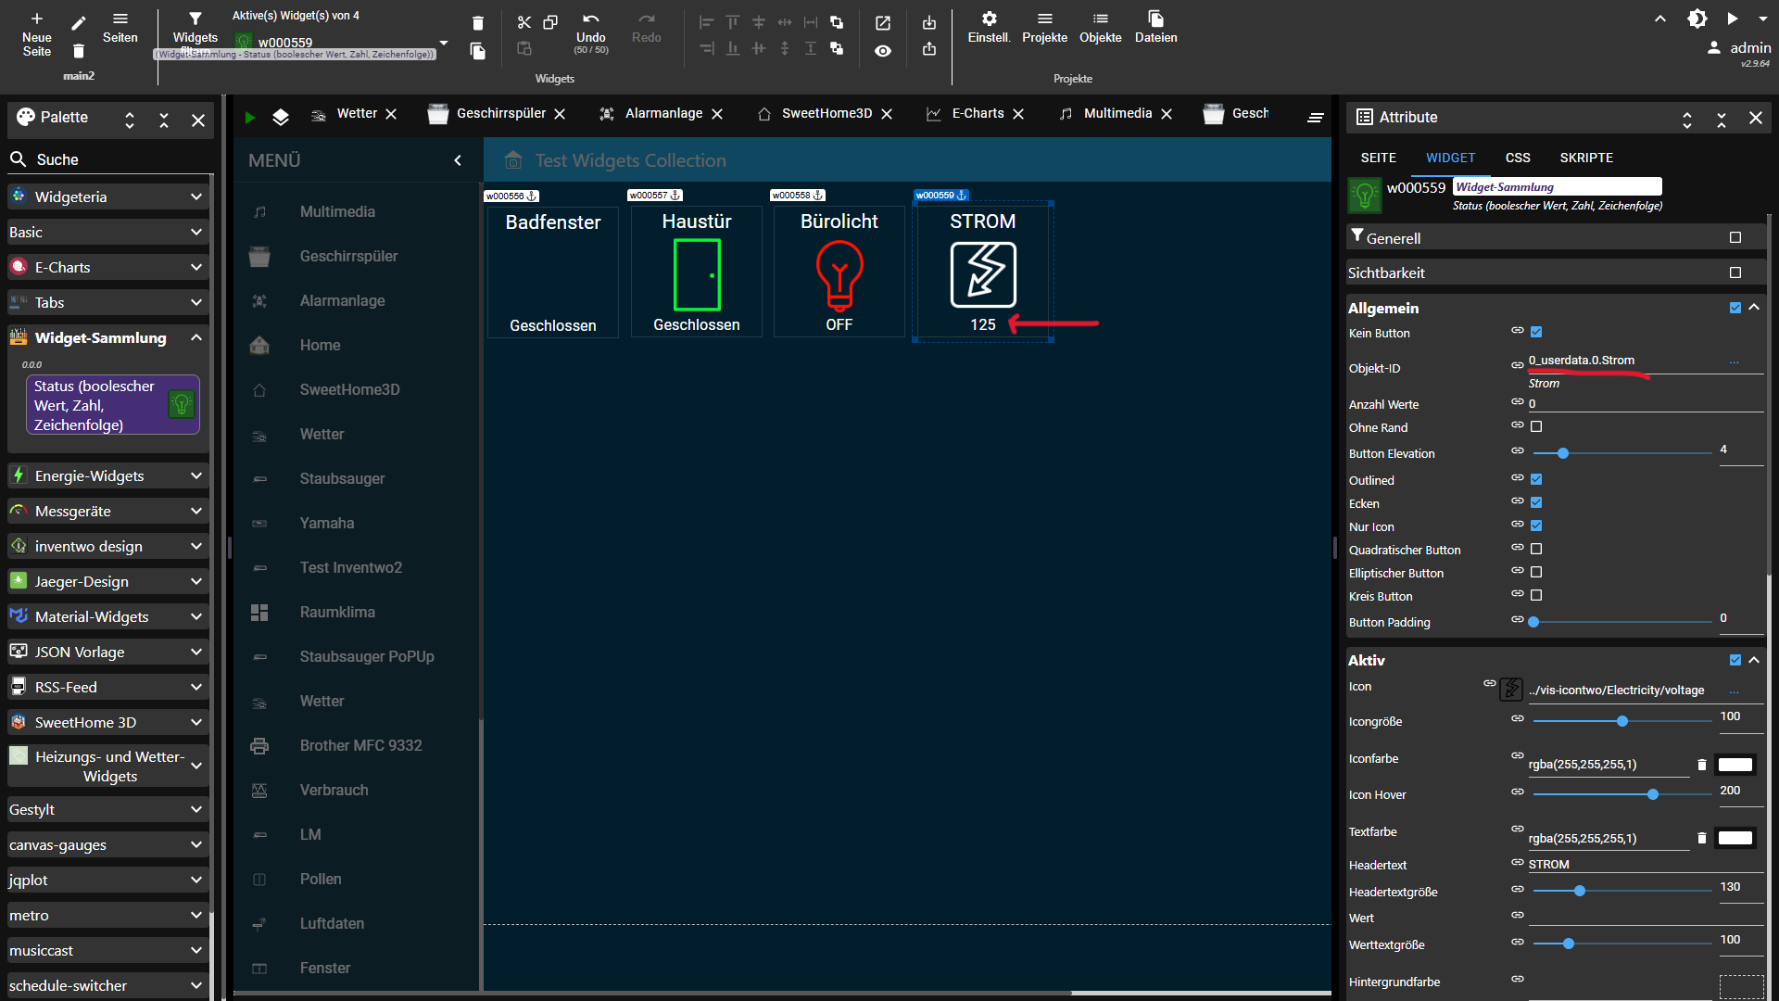Click the Neue Seite plus icon
1779x1001 pixels.
click(x=37, y=19)
